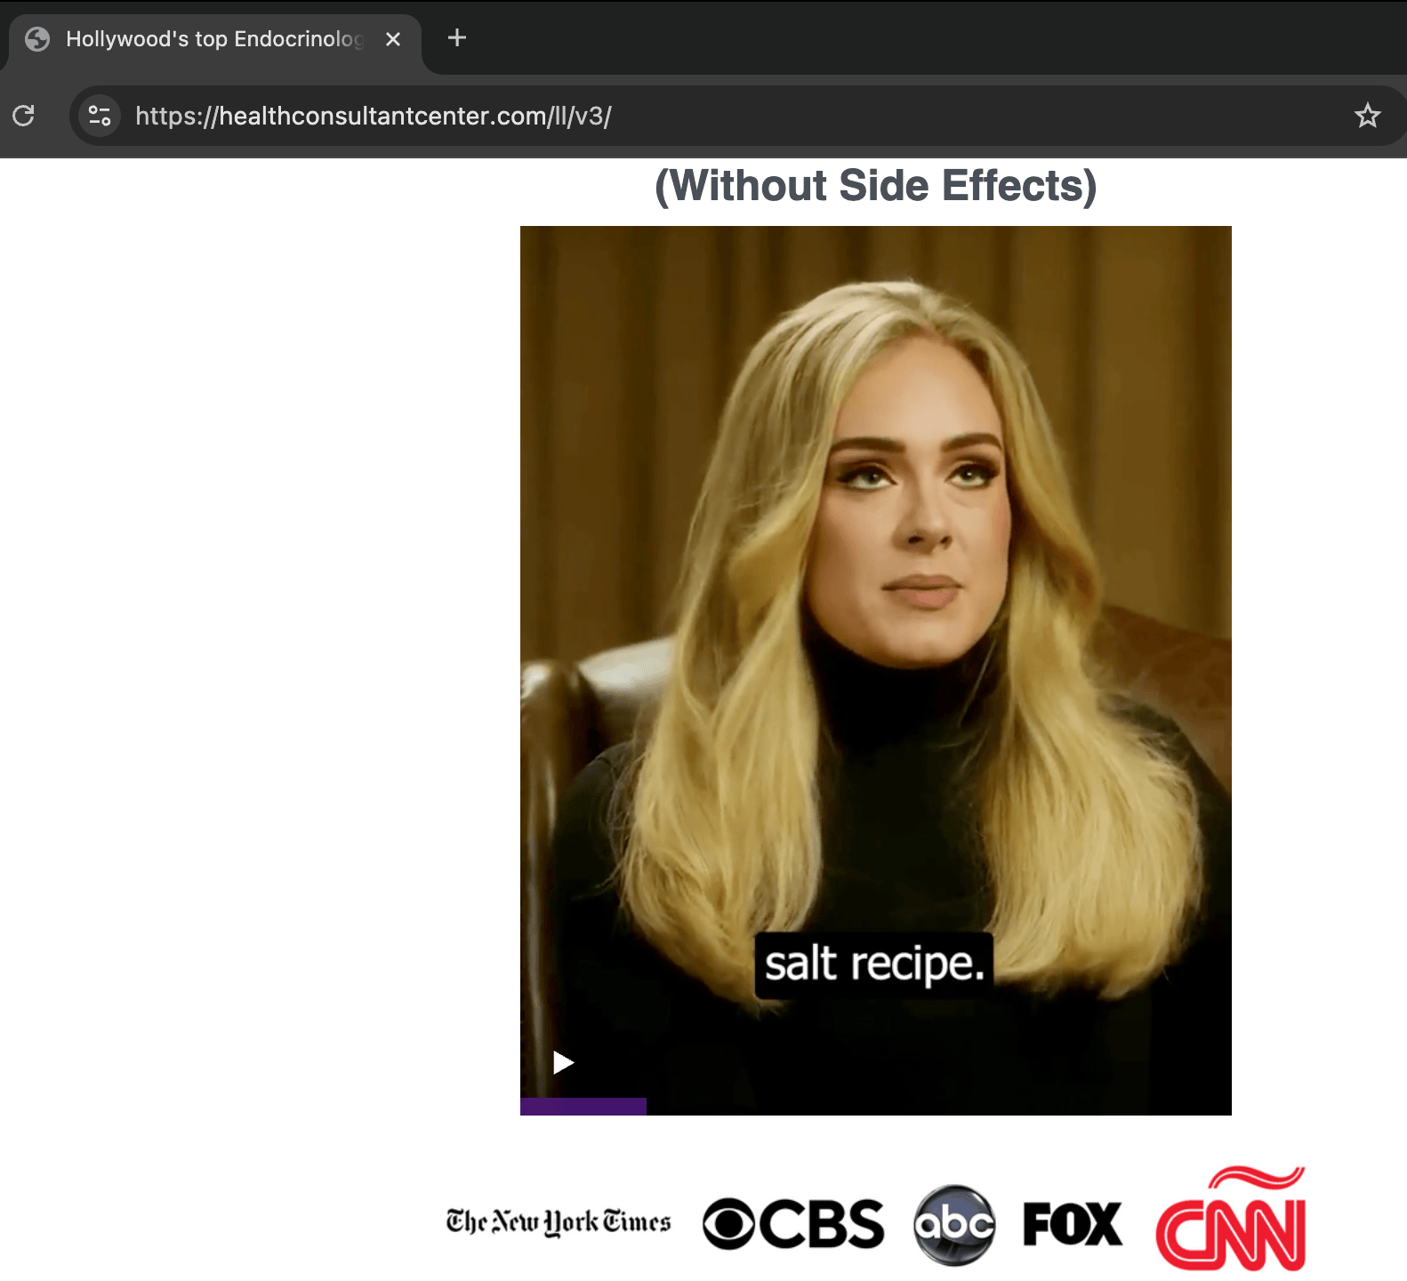Click the empty tab strip beside new tab button

pos(889,38)
